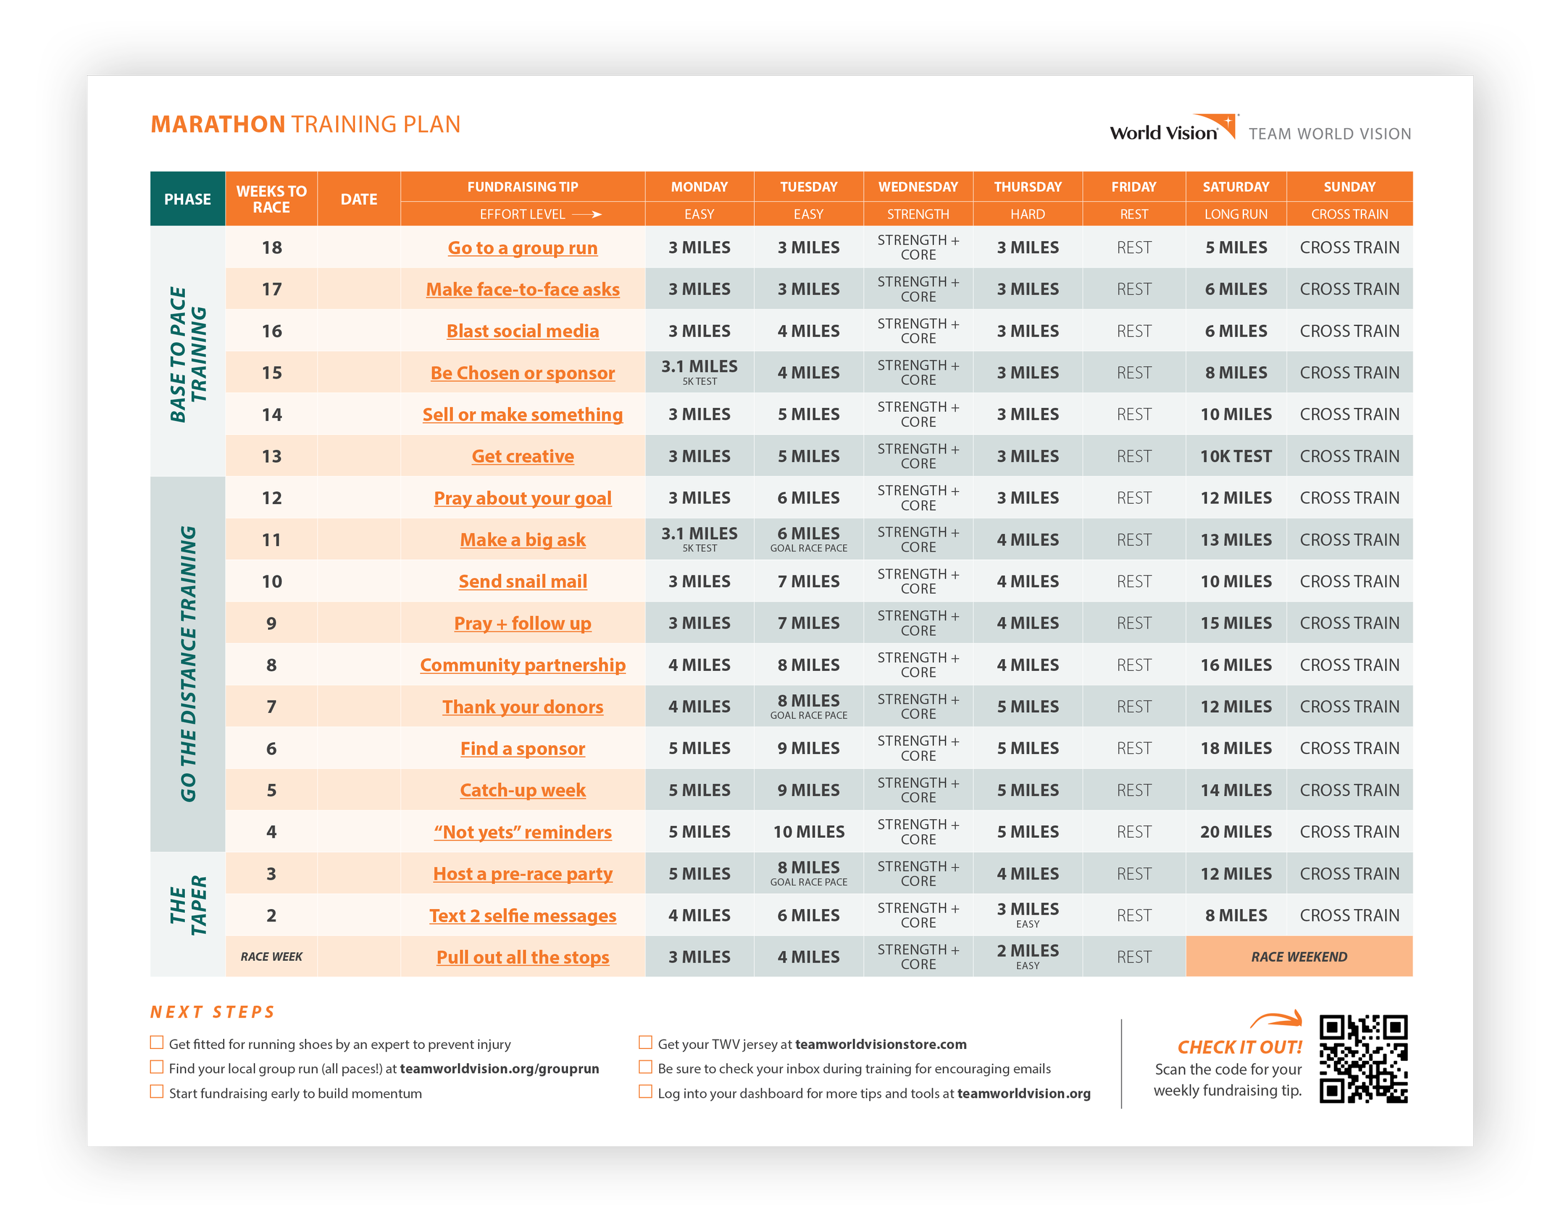The image size is (1562, 1217).
Task: Click the teal Phase header cell
Action: tap(187, 199)
